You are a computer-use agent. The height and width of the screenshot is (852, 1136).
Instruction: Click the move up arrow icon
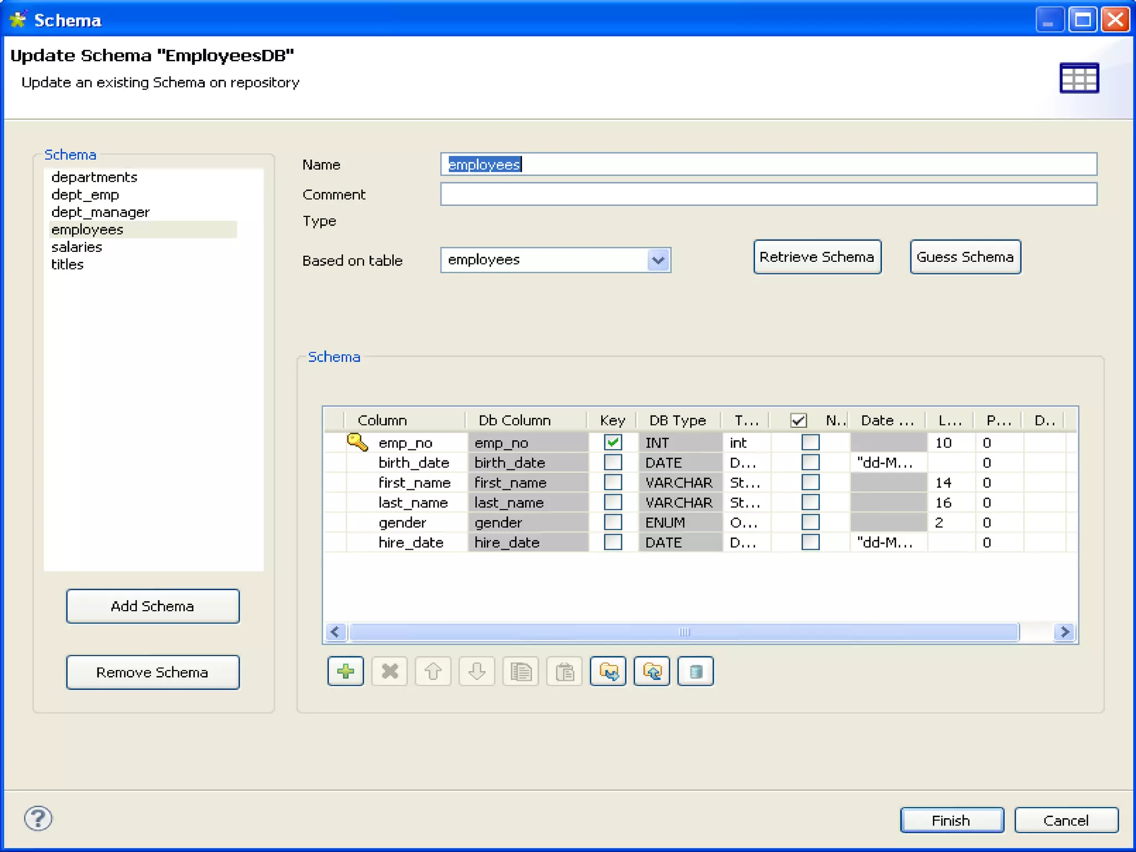coord(433,672)
